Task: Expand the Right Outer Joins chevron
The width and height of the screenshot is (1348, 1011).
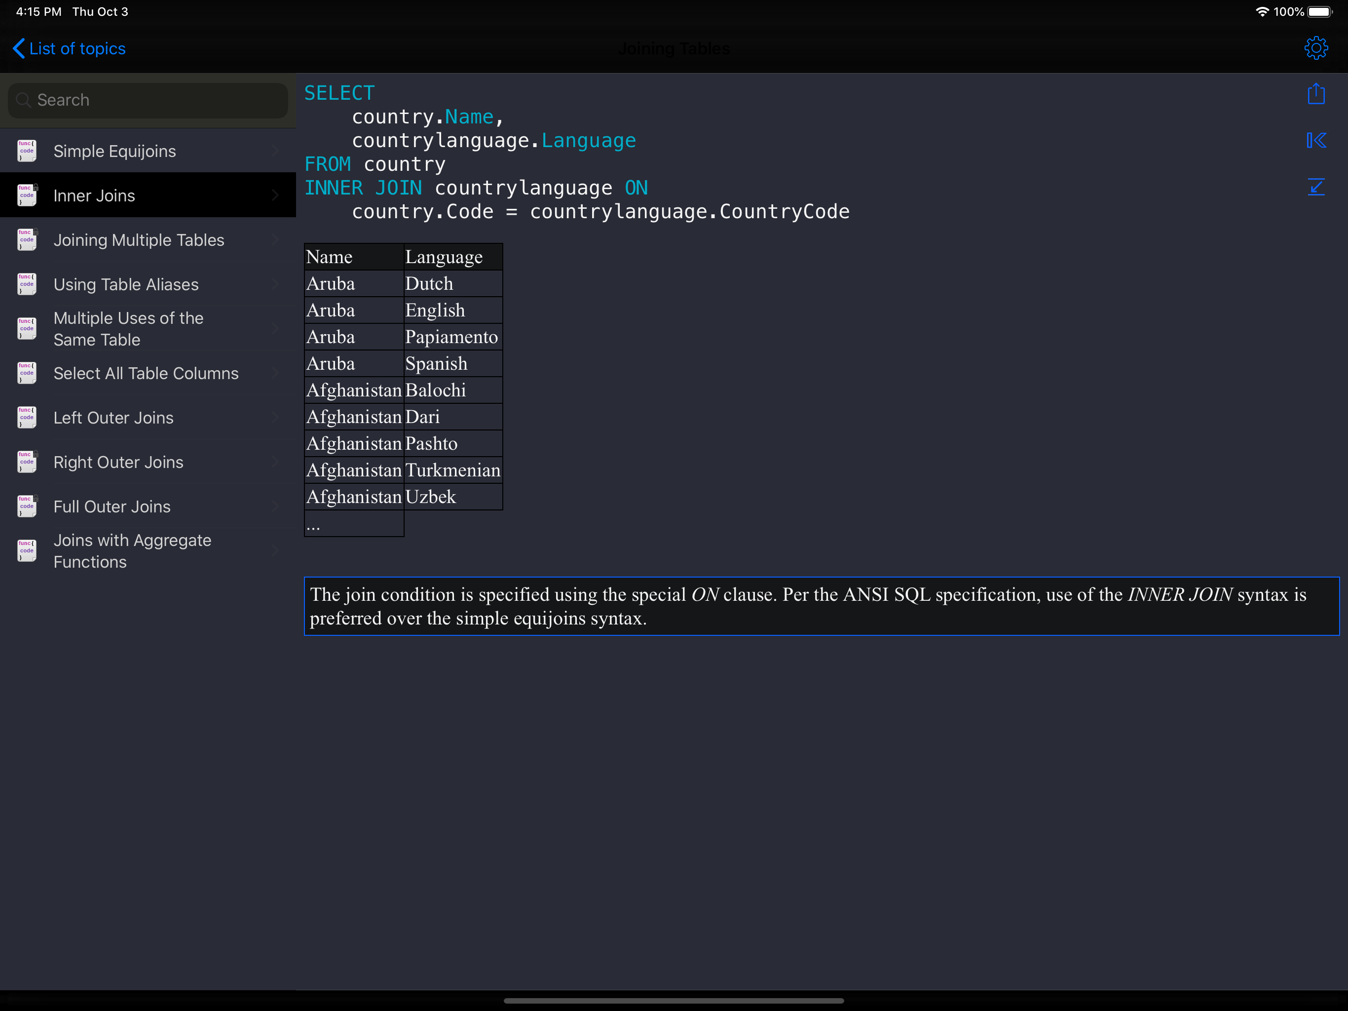Action: tap(275, 462)
